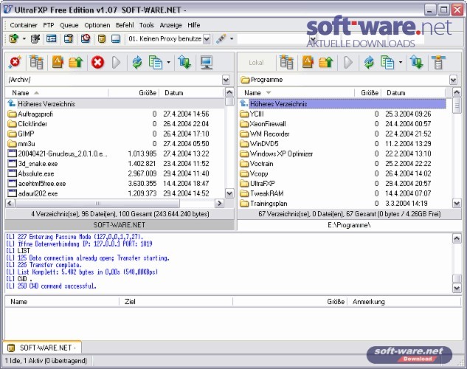This screenshot has width=467, height=369.
Task: Click the red abort X icon in left pane
Action: pyautogui.click(x=97, y=62)
